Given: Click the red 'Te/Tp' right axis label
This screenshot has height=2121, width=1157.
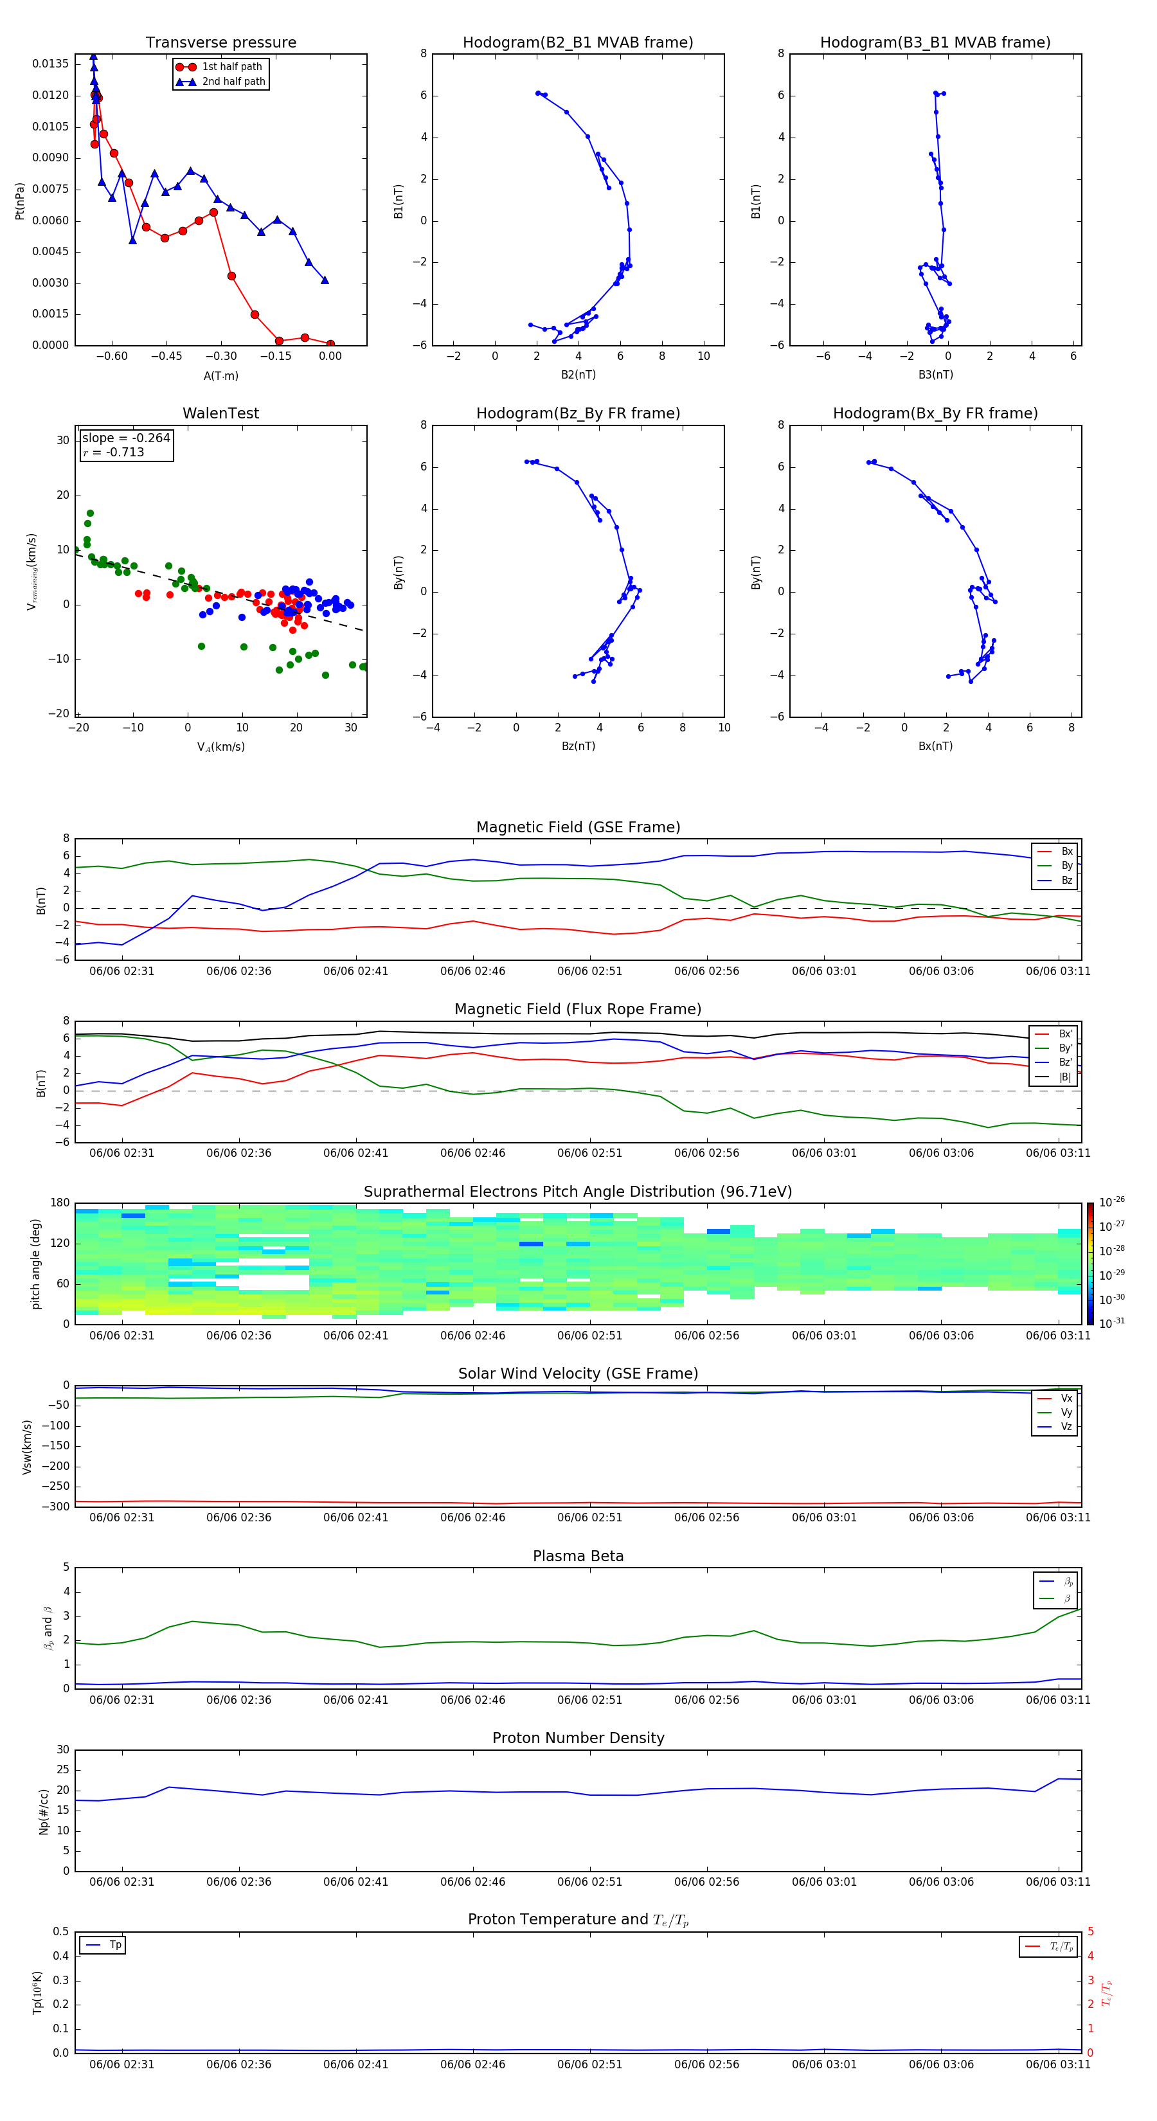Looking at the screenshot, I should click(1106, 1992).
